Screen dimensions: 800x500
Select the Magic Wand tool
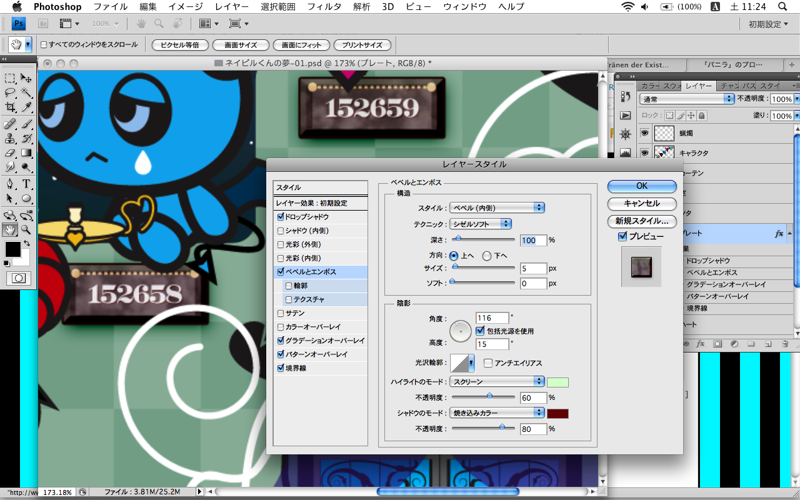click(26, 92)
